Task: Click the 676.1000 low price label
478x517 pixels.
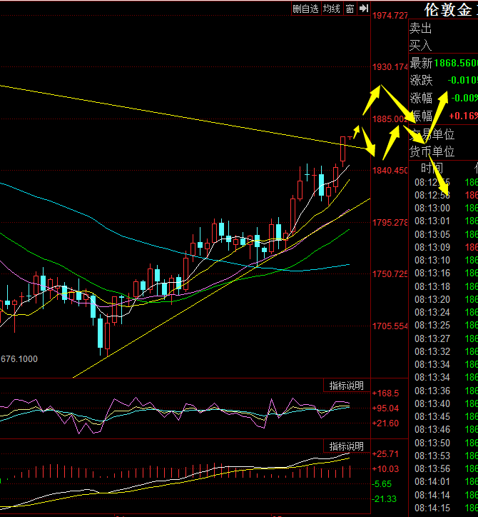Action: (19, 359)
